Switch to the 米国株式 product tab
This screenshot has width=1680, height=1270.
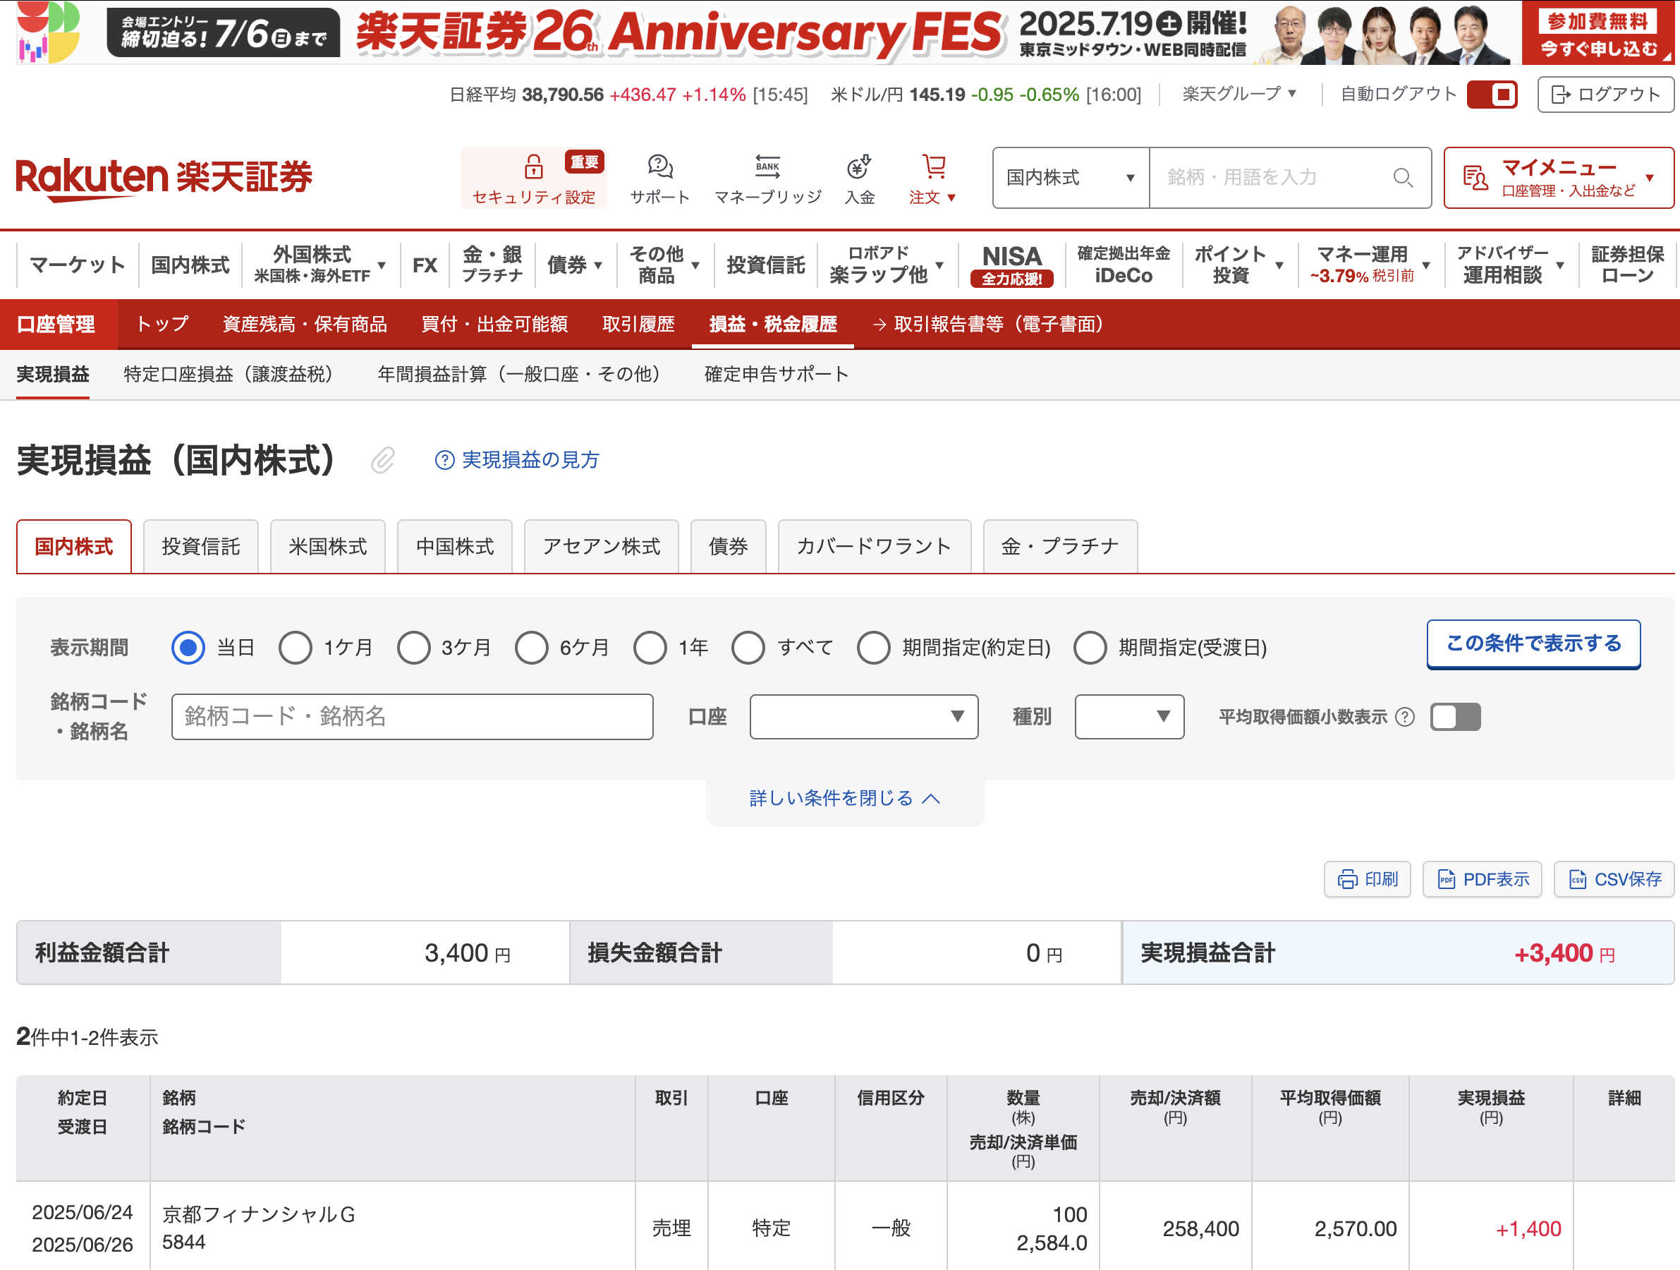pos(327,547)
